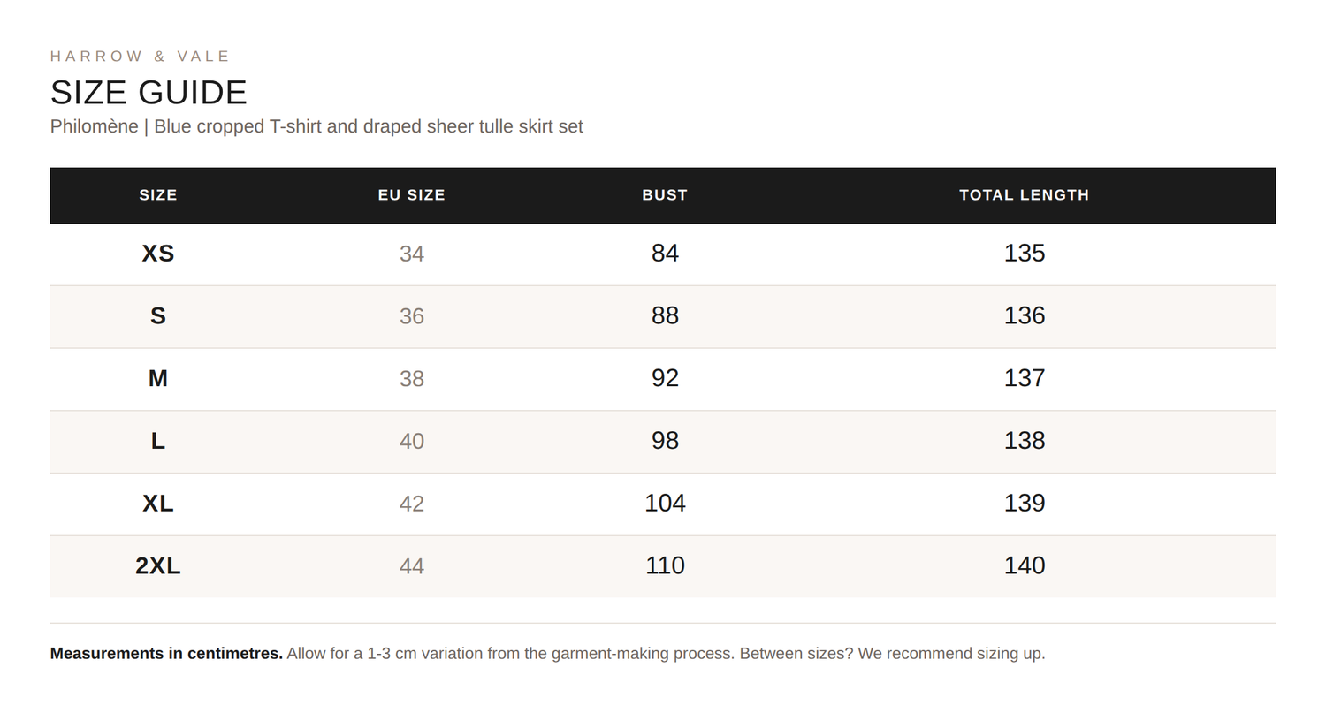The image size is (1326, 705).
Task: Click the Philomène product description subtitle
Action: click(316, 126)
